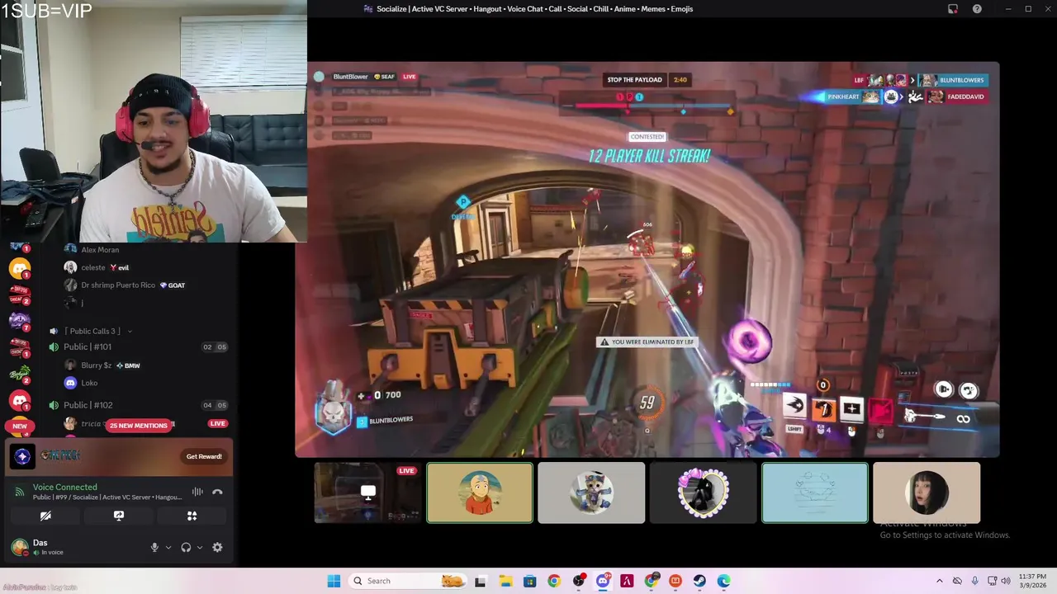Screen dimensions: 1057x594
Task: Select the Aang avatar participant tile
Action: 480,493
